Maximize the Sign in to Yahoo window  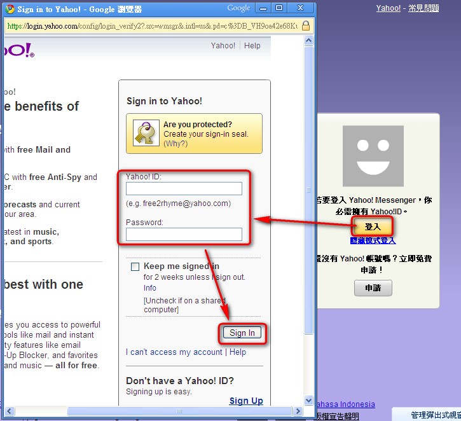click(279, 8)
